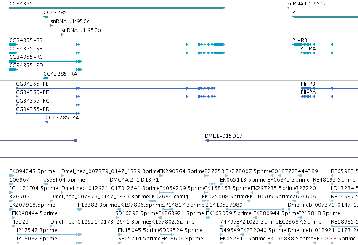Click EST IP18382.3prime
The image size is (358, 245).
click(x=97, y=205)
